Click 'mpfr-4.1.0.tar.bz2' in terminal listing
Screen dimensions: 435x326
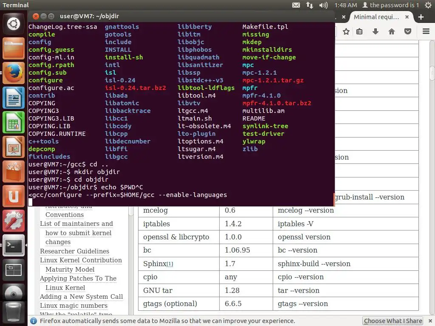tap(277, 103)
